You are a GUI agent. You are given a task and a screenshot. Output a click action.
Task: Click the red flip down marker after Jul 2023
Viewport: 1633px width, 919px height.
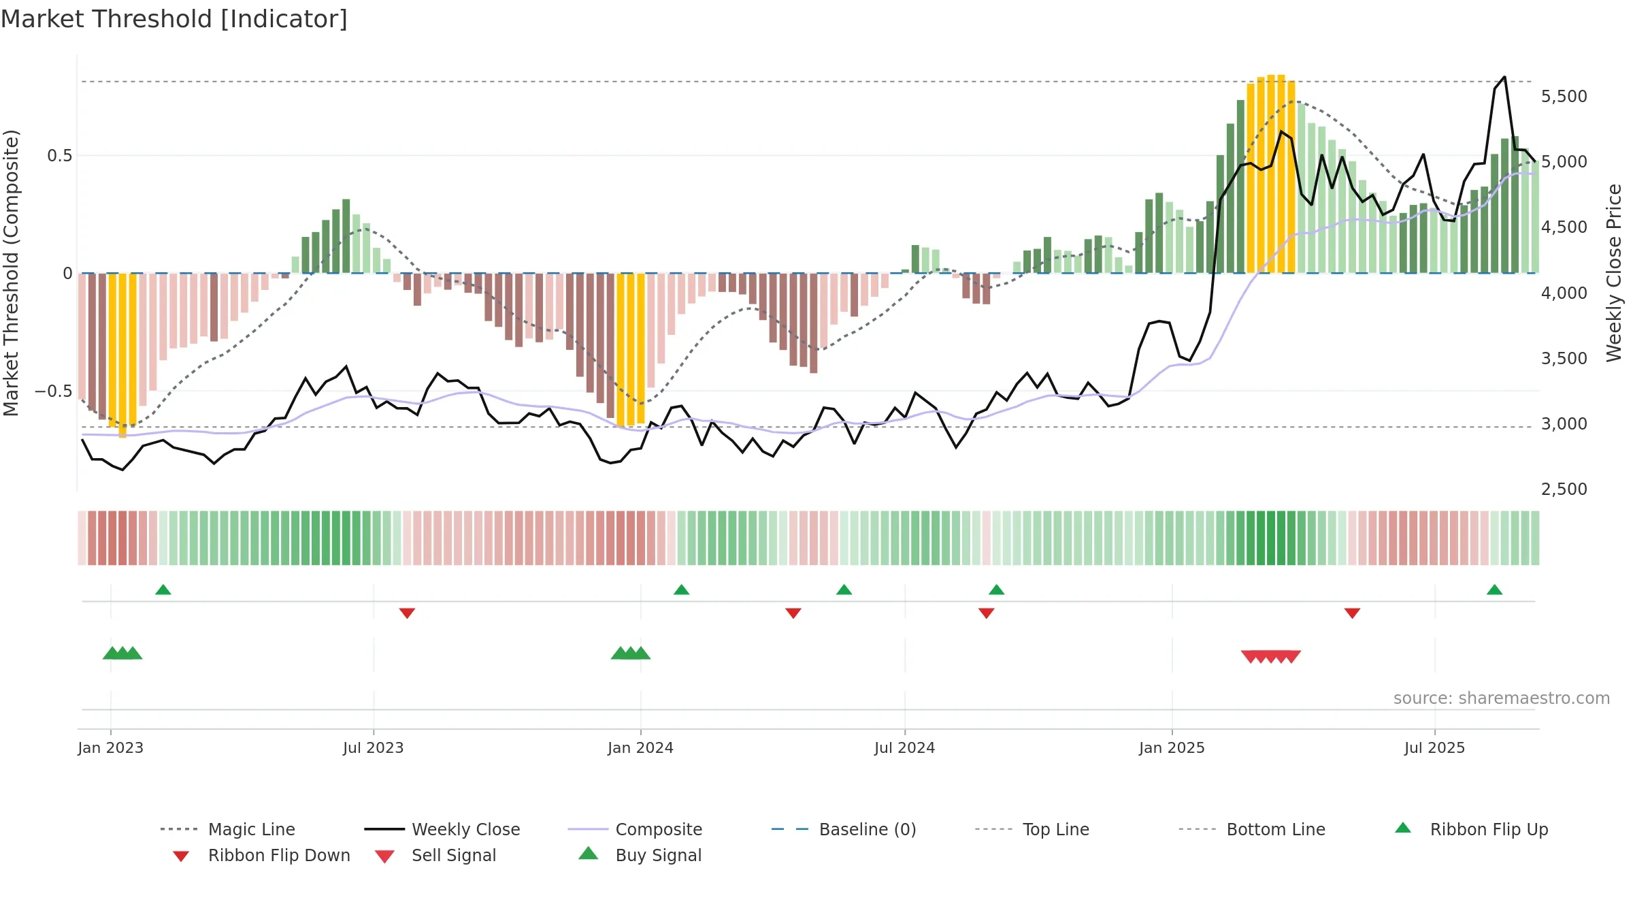tap(407, 613)
